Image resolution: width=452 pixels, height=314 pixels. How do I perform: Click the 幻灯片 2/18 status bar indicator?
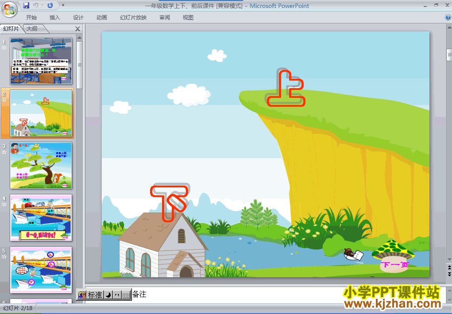pos(18,308)
